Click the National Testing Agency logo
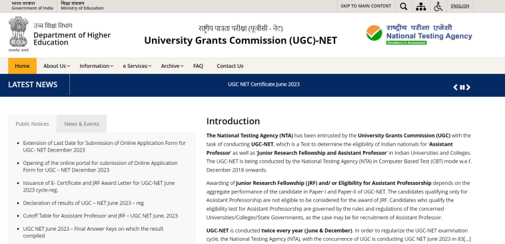Screen dimensions: 505x244 (419, 35)
